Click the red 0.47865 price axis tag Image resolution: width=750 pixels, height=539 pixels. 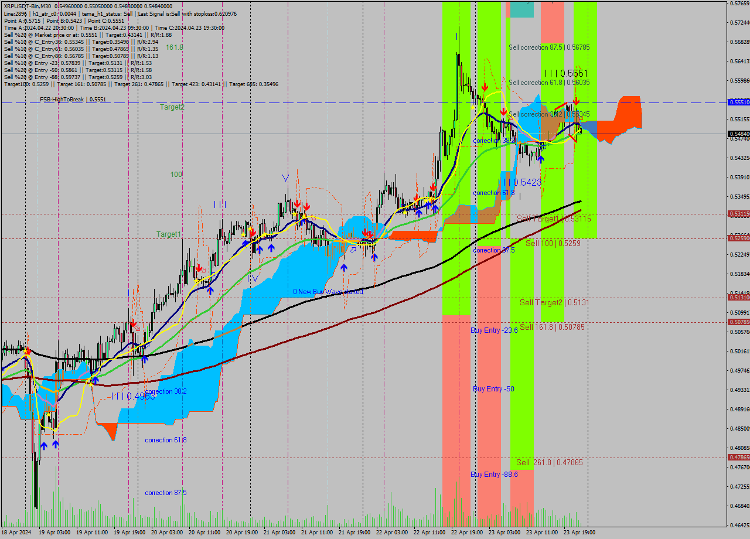[739, 457]
